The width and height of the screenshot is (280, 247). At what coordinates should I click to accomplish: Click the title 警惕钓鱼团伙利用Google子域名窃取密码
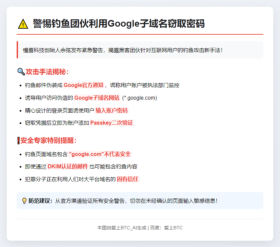pyautogui.click(x=119, y=24)
